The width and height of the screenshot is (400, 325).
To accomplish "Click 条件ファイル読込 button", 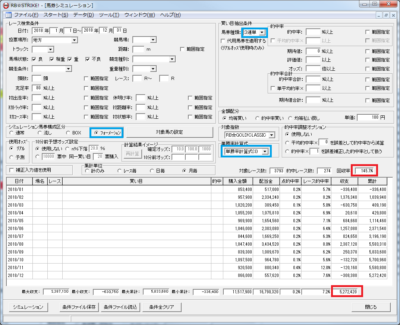I will point(120,307).
